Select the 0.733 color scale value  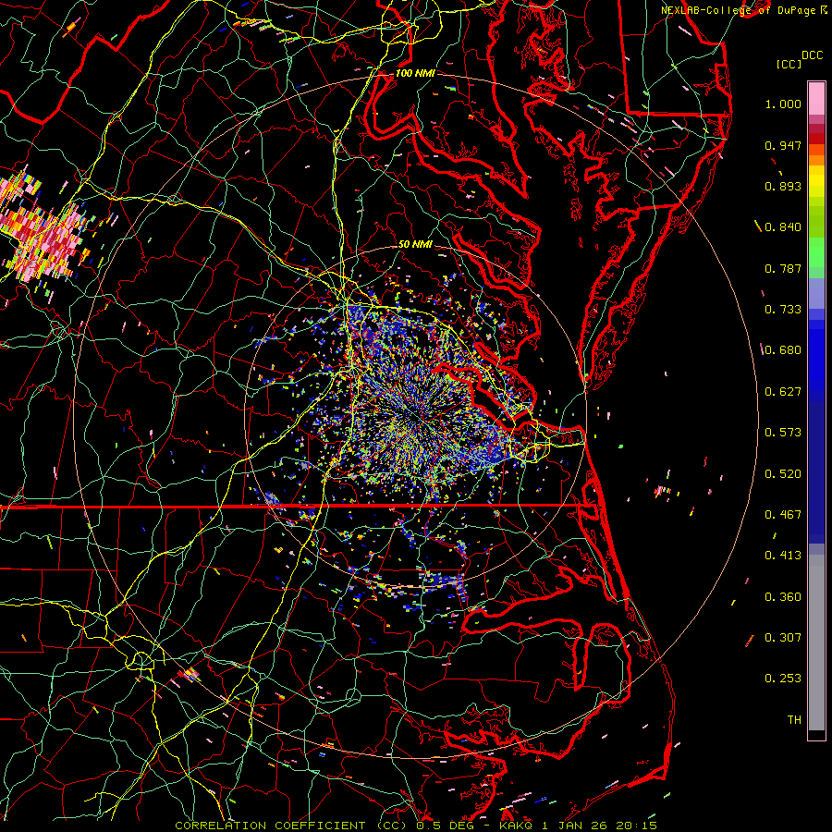point(783,310)
